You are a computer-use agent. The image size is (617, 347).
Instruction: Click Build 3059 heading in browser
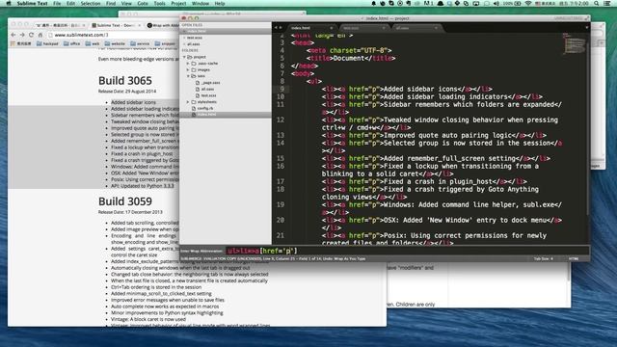click(x=125, y=201)
